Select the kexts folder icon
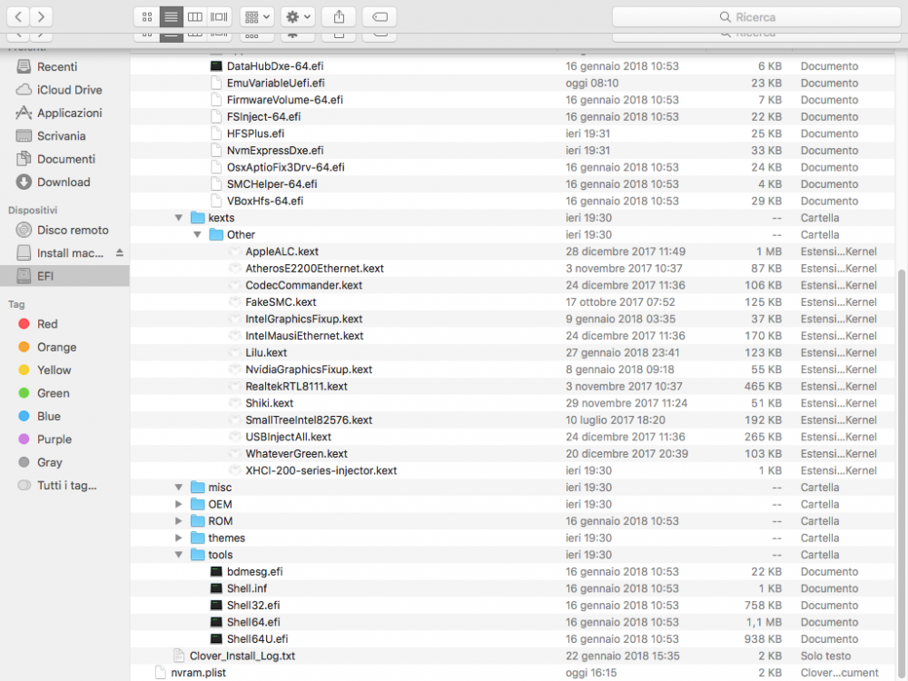 (198, 218)
